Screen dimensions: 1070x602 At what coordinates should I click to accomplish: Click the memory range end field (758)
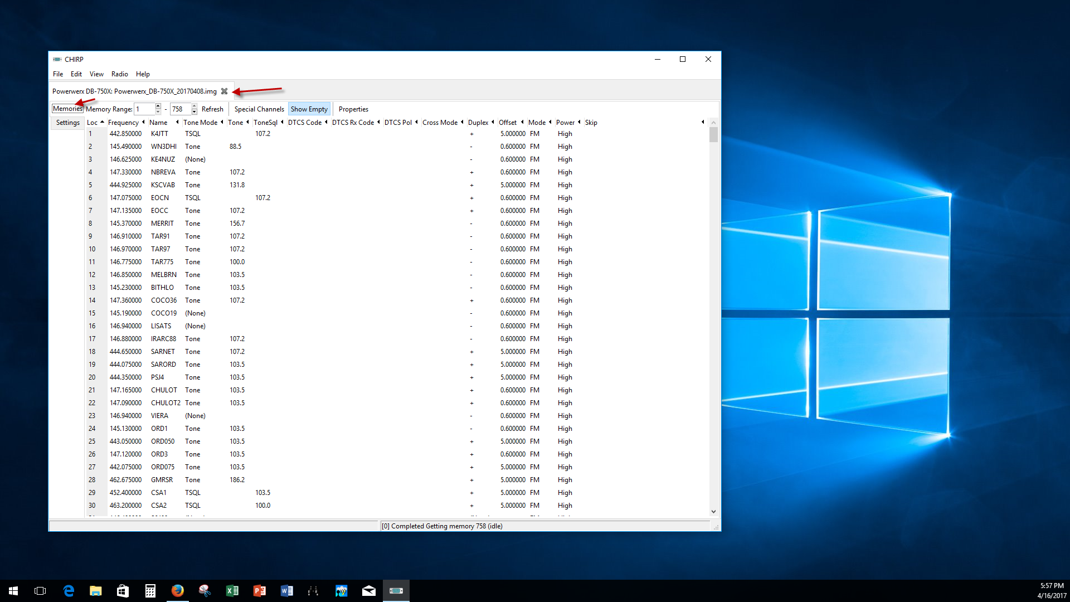tap(181, 109)
